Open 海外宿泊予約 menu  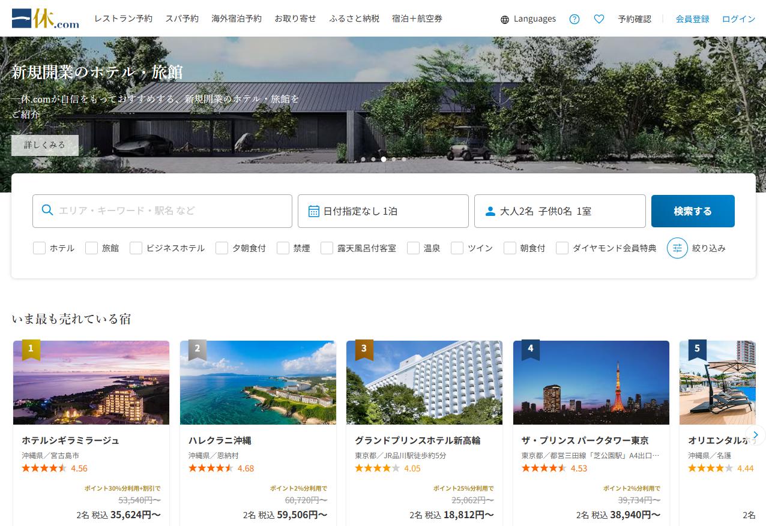(x=237, y=19)
